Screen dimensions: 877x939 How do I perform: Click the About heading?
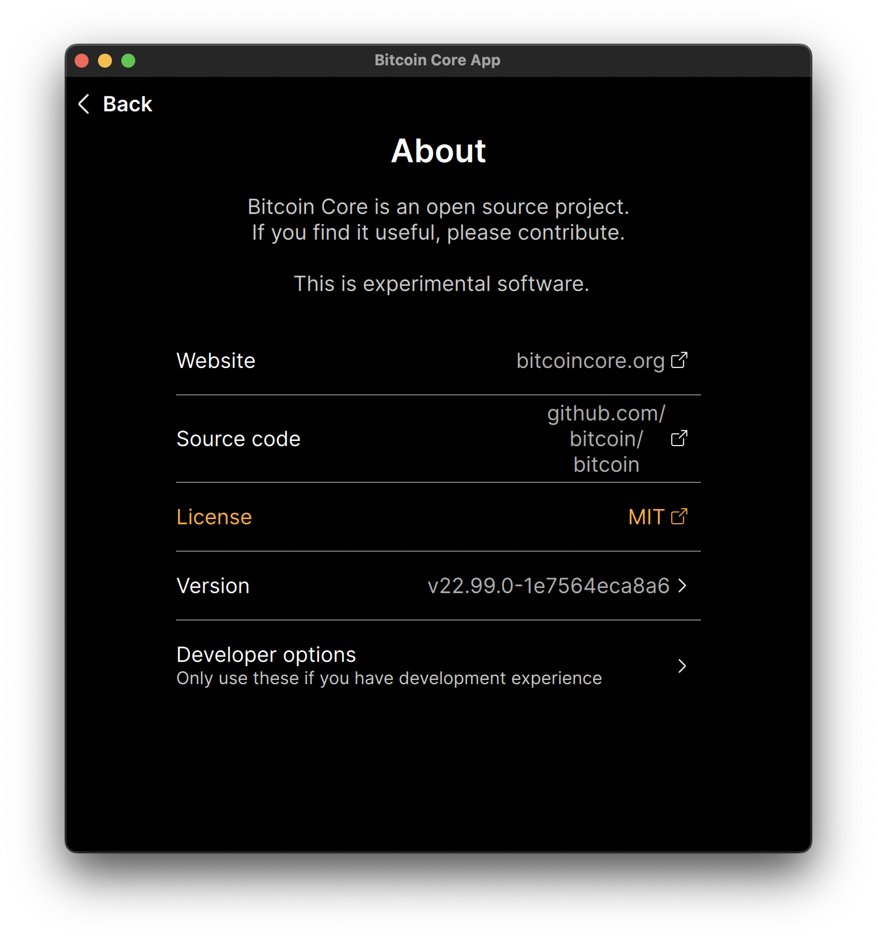(x=439, y=151)
